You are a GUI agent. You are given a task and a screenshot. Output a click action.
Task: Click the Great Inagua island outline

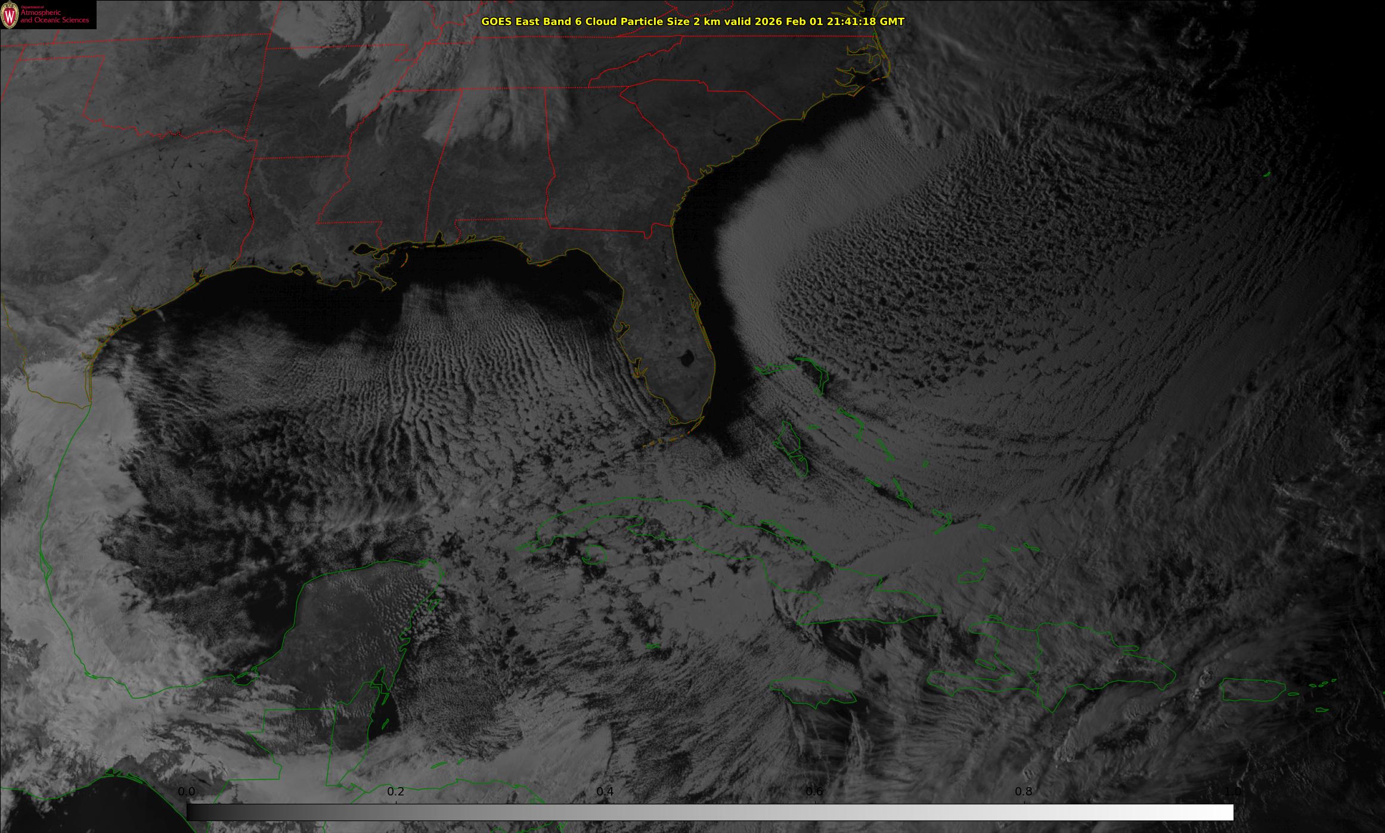[x=972, y=575]
